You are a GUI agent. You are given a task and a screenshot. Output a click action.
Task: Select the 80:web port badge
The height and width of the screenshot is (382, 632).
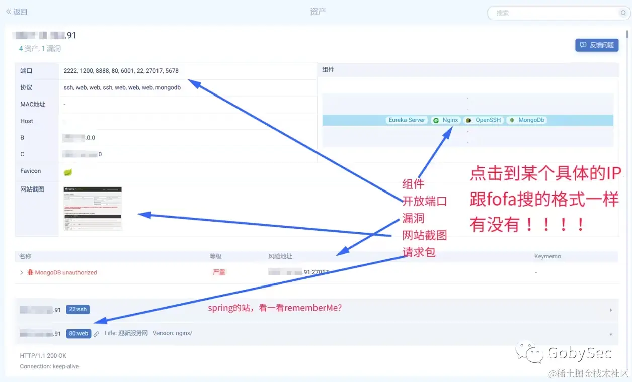click(x=78, y=333)
